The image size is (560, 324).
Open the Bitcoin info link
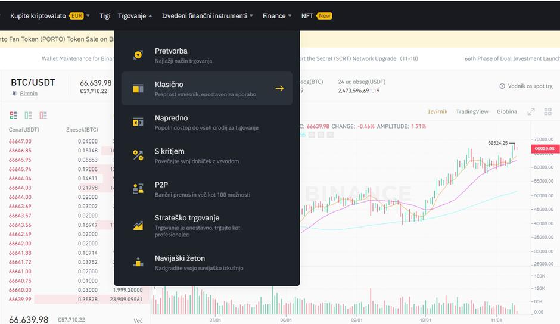click(29, 94)
